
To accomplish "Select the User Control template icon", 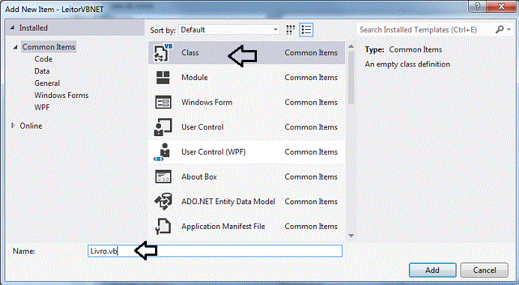I will coord(163,127).
